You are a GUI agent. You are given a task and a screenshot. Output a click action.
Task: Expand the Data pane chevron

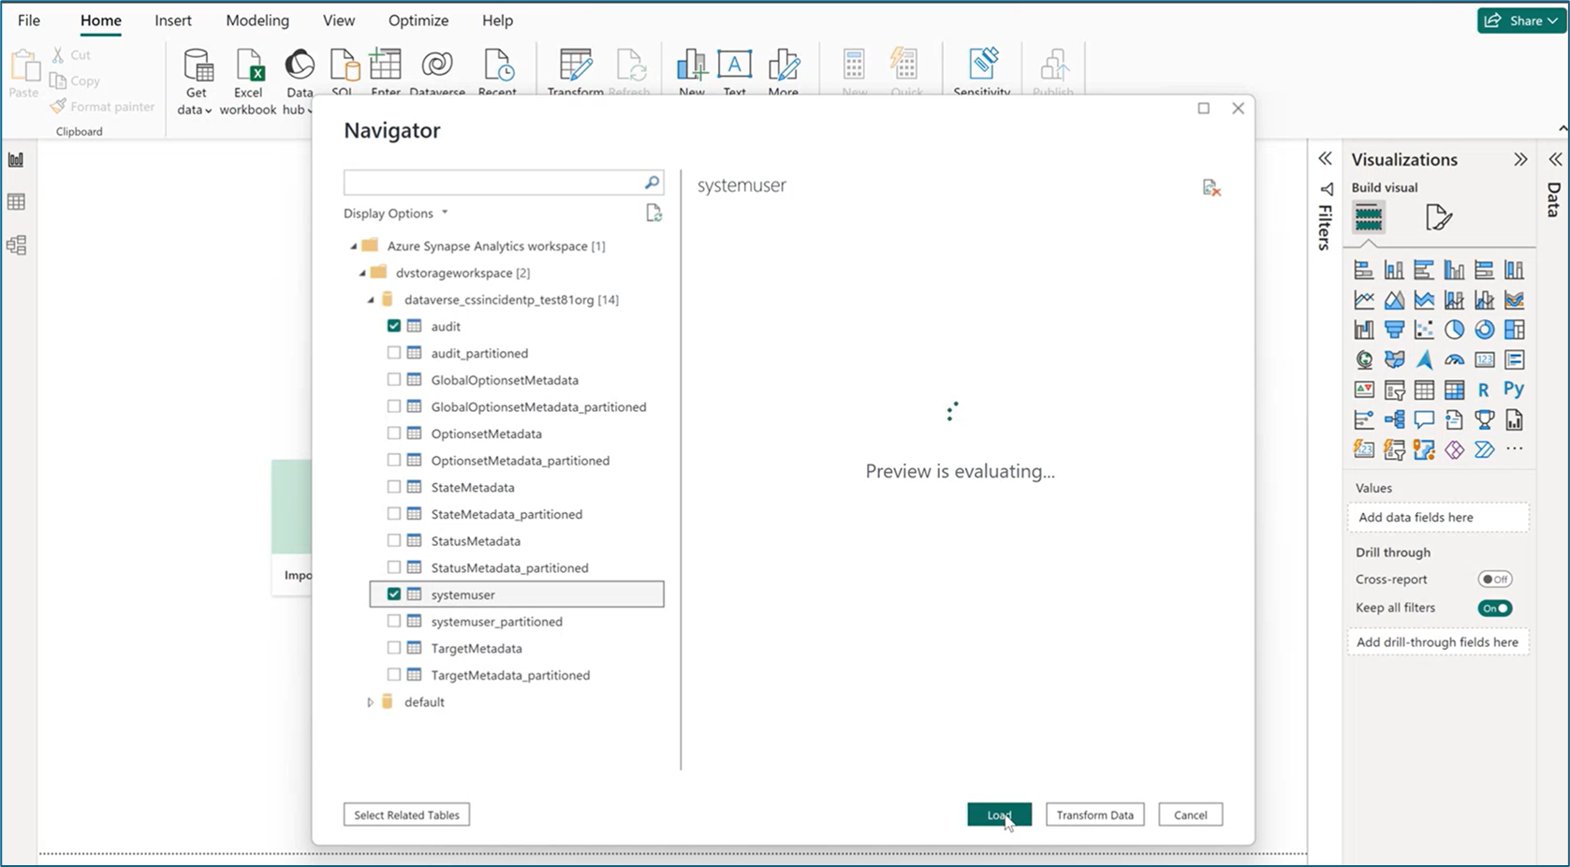[1555, 159]
